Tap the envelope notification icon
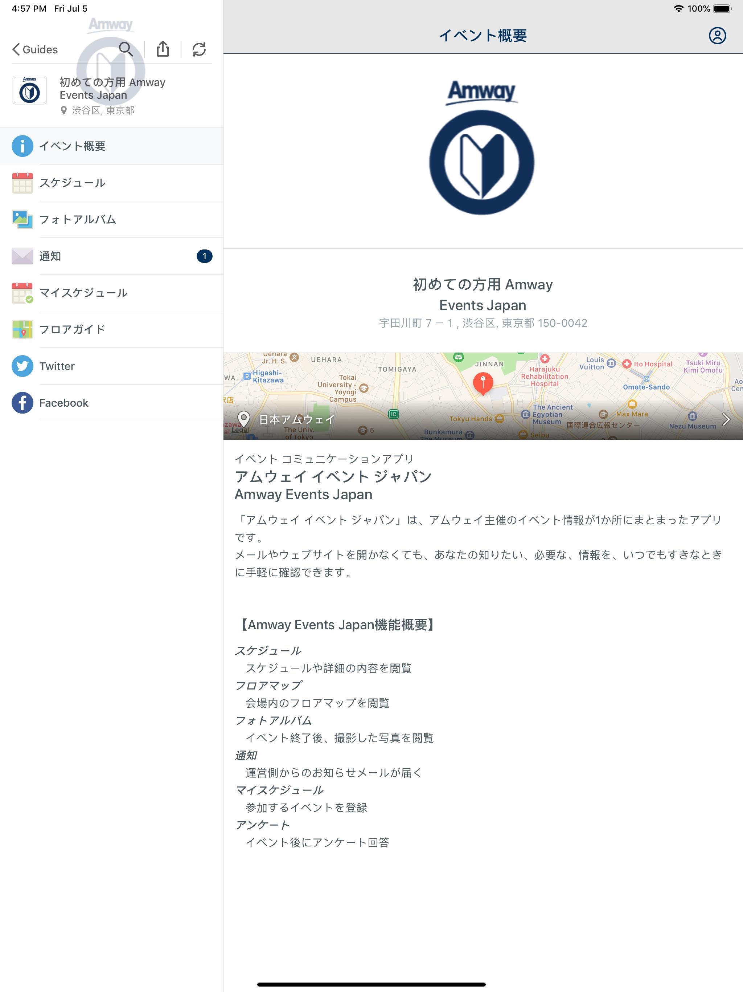Screen dimensions: 743x992 22,256
